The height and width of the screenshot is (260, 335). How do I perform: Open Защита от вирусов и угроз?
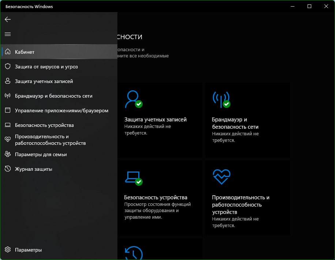pyautogui.click(x=59, y=67)
